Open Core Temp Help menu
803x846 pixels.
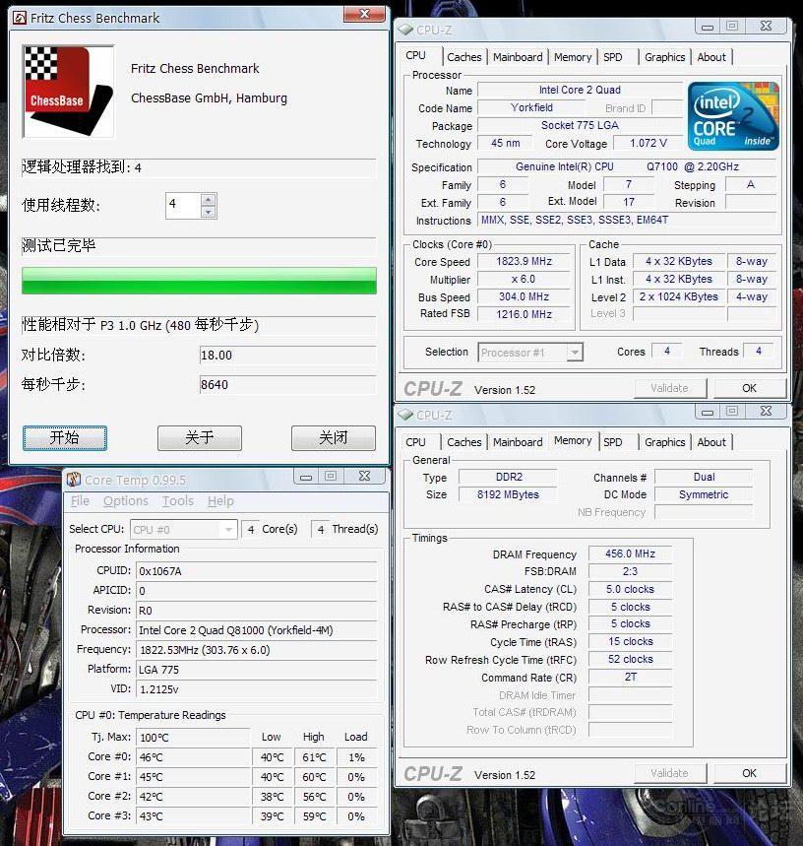[220, 501]
